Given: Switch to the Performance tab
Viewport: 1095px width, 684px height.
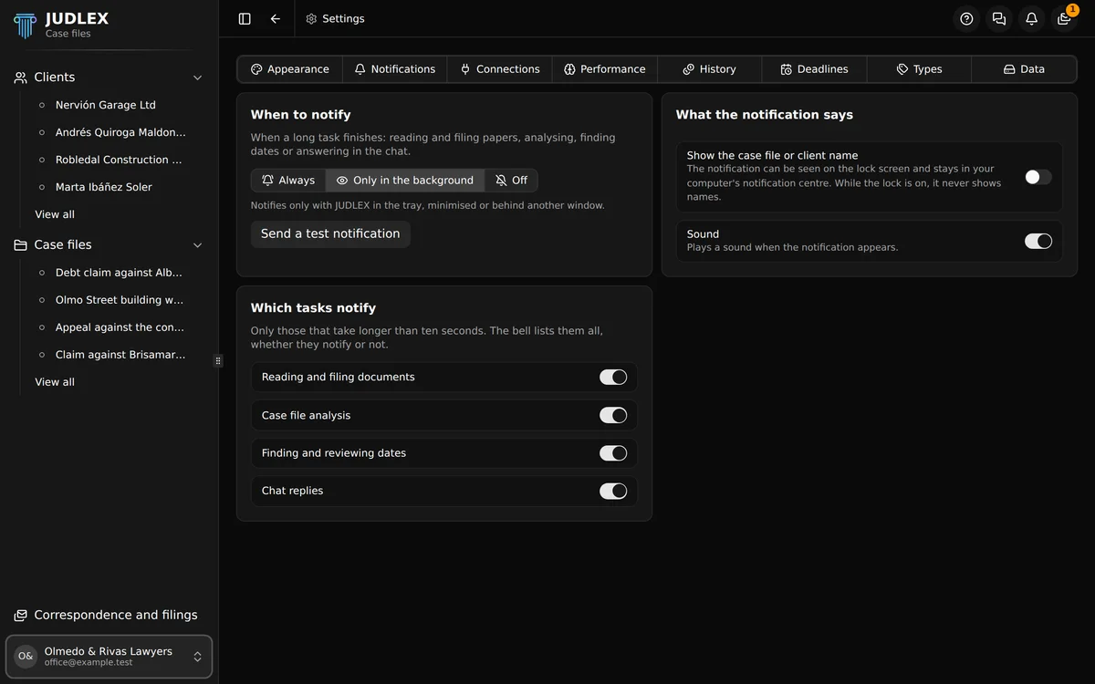Looking at the screenshot, I should (x=605, y=69).
